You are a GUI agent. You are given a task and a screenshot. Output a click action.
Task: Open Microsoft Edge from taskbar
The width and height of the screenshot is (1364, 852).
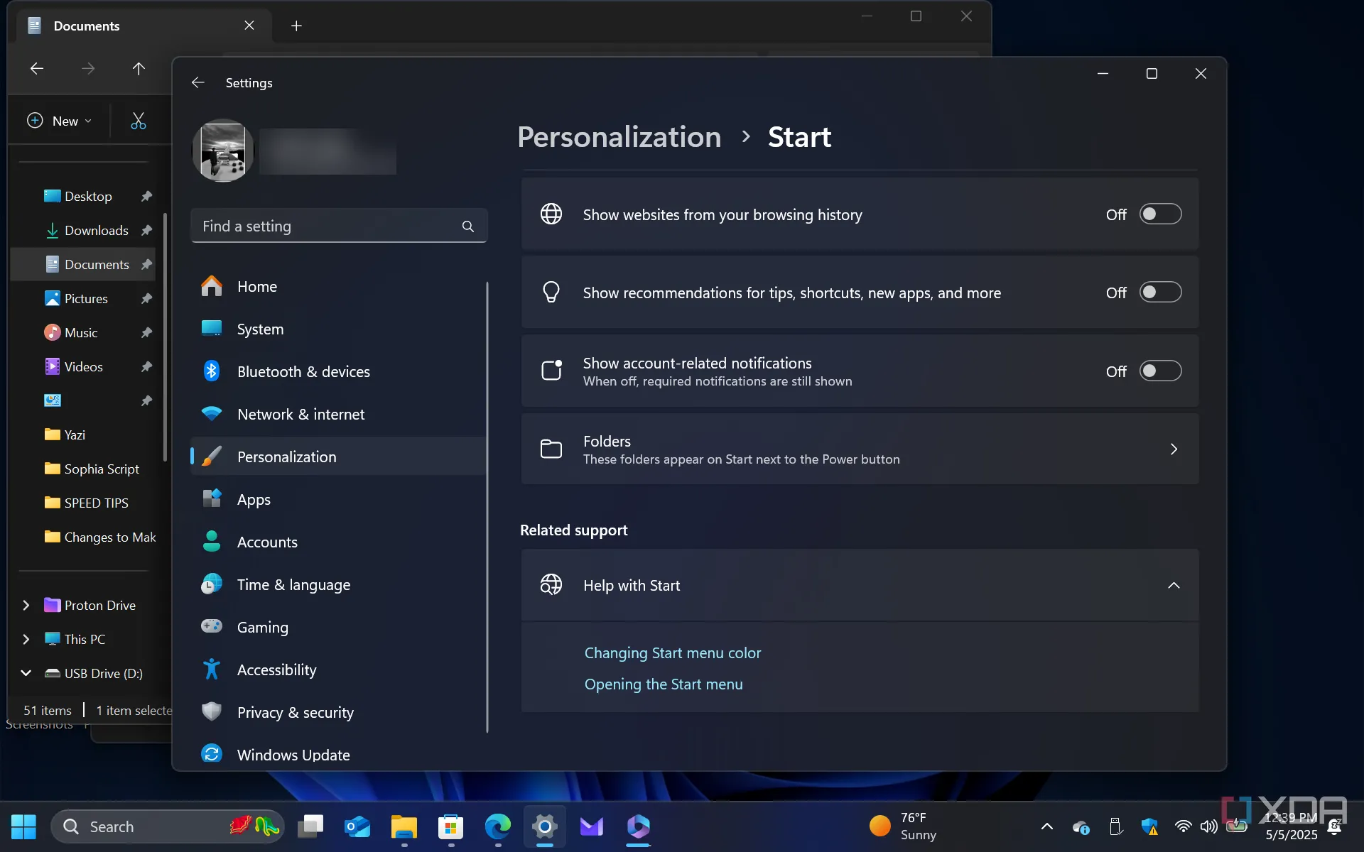[x=498, y=826]
